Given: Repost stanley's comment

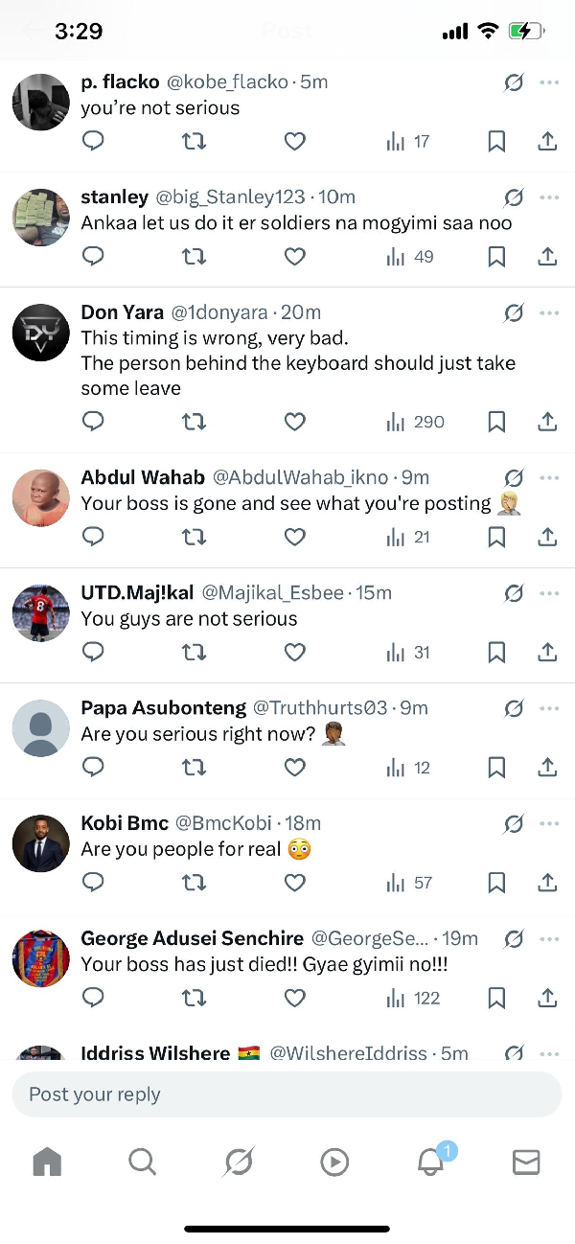Looking at the screenshot, I should click(x=194, y=257).
